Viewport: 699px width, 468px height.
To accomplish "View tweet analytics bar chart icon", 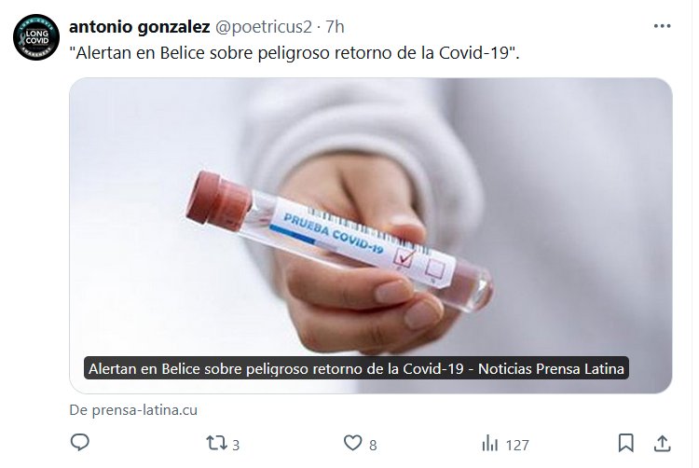I will coord(489,444).
